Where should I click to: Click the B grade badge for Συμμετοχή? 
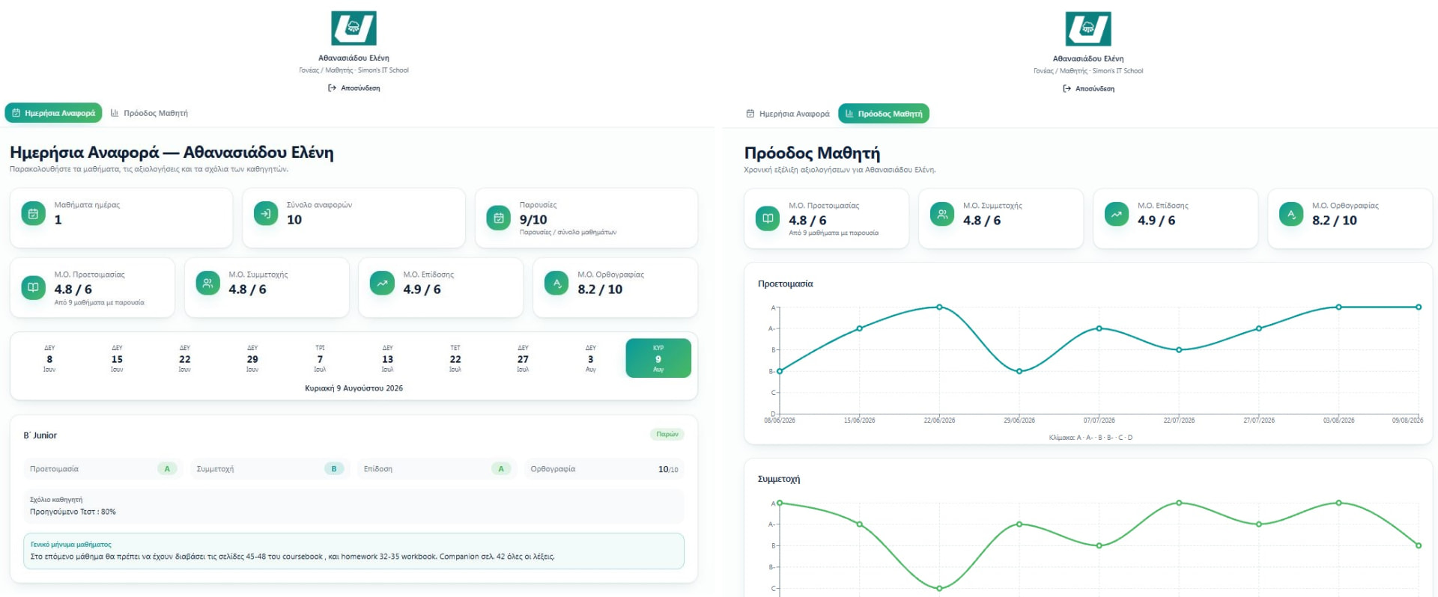334,469
